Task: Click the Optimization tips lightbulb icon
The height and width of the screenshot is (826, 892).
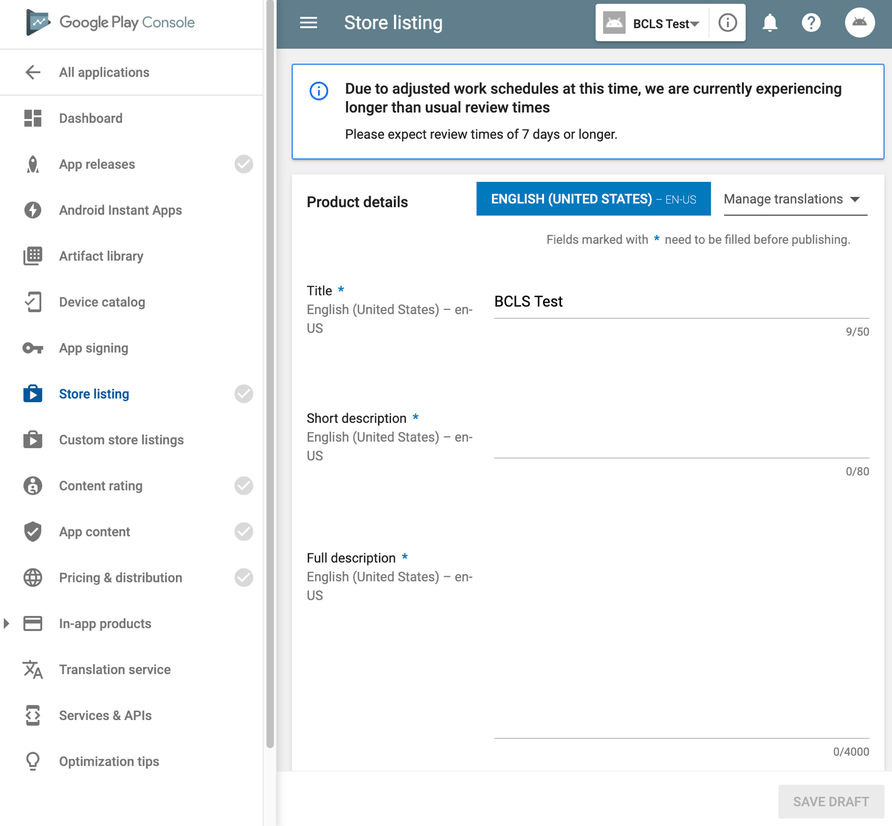Action: [x=33, y=762]
